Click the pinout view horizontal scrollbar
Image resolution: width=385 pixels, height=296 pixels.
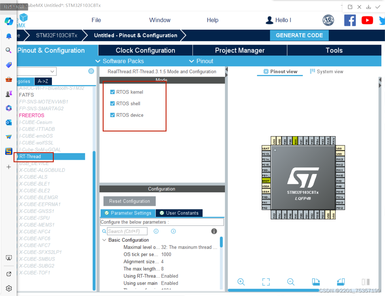(x=273, y=290)
